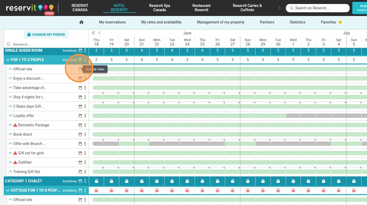This screenshot has width=367, height=205.
Task: Open more options for Training Gift Set
Action: 85,172
